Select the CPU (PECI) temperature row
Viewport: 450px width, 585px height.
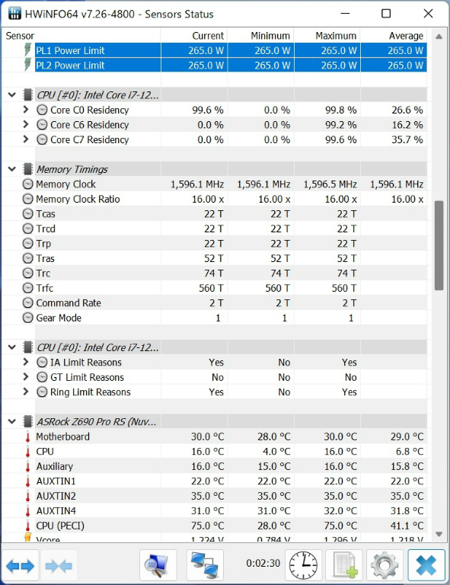coord(215,526)
